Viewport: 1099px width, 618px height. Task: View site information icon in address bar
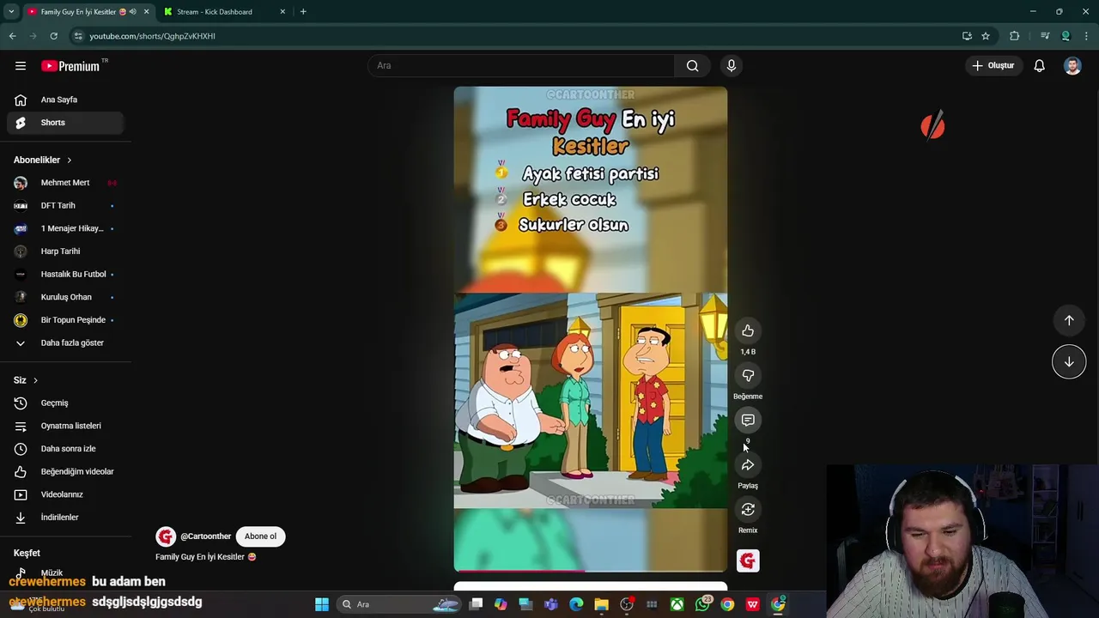click(x=78, y=36)
